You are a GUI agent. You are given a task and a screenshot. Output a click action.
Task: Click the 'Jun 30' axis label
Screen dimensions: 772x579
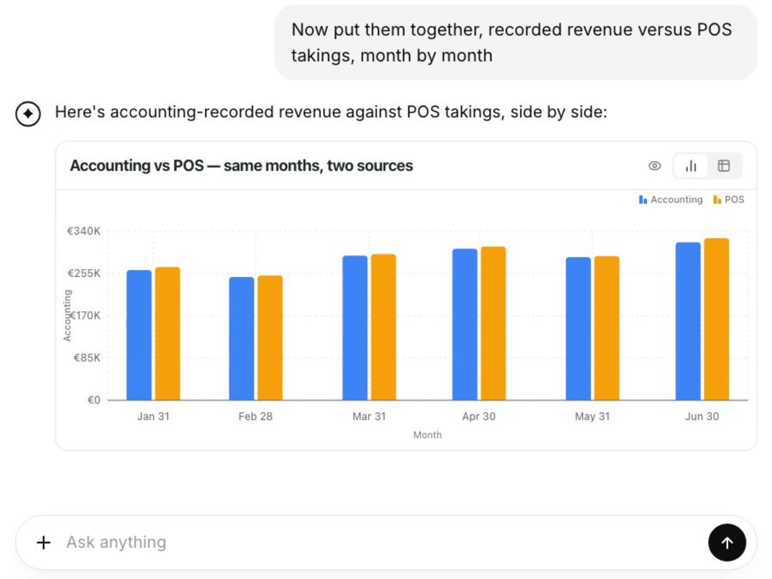click(x=702, y=416)
